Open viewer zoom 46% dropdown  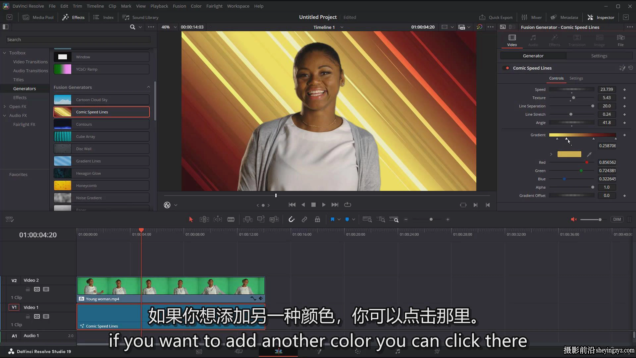click(x=175, y=27)
